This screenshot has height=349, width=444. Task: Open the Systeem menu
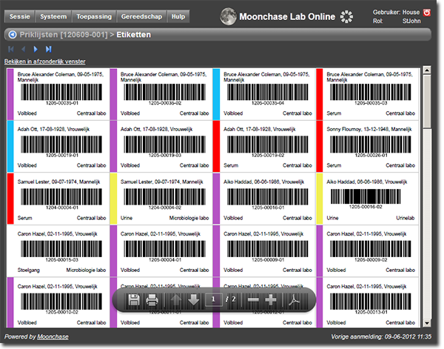pos(53,16)
